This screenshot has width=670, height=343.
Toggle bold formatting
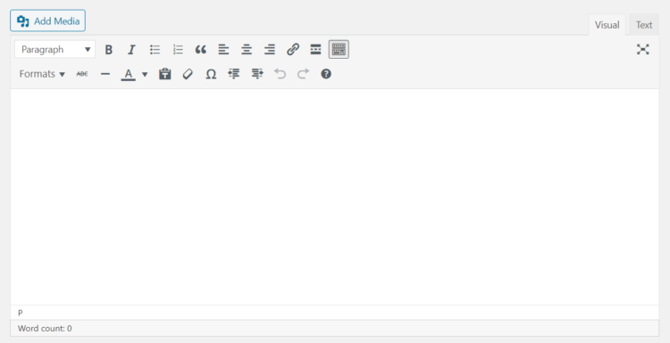click(x=108, y=49)
